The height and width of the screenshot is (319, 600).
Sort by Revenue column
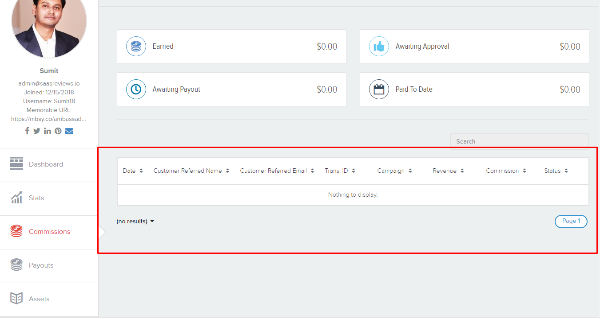tap(448, 171)
